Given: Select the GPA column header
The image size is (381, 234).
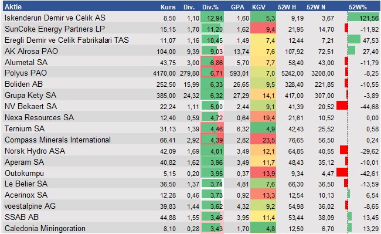Looking at the screenshot, I should 237,7.
